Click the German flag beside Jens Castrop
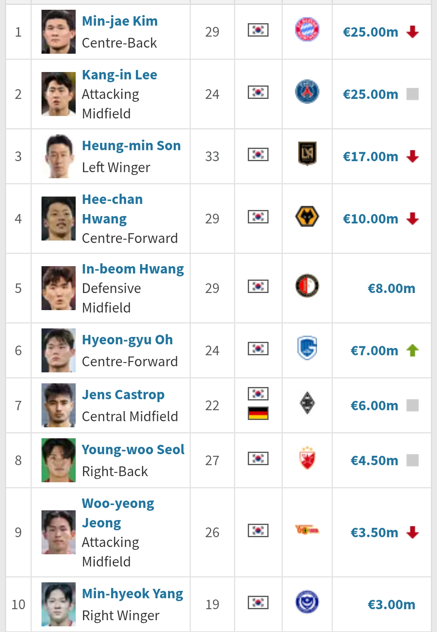This screenshot has width=437, height=632. click(x=258, y=413)
